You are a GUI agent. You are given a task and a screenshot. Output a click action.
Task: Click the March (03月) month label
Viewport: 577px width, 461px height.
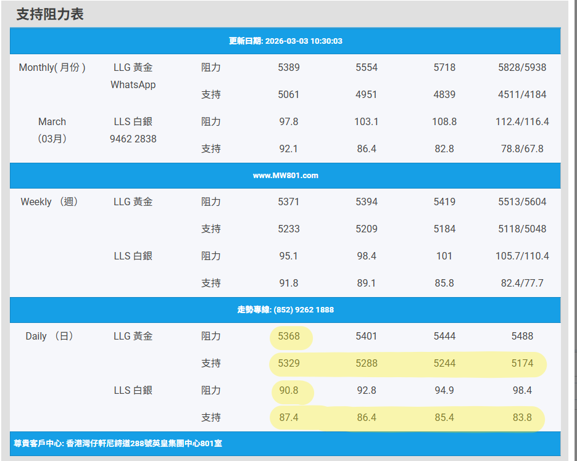tap(52, 130)
